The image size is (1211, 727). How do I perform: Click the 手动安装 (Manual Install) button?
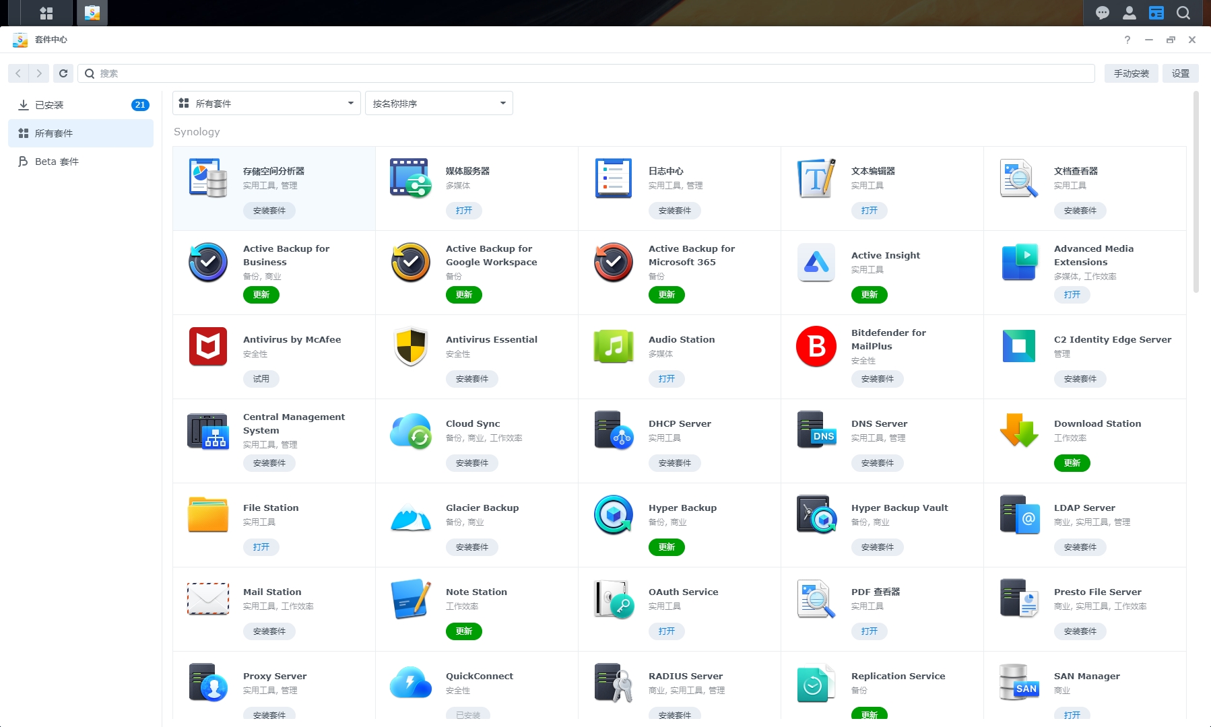(x=1132, y=73)
